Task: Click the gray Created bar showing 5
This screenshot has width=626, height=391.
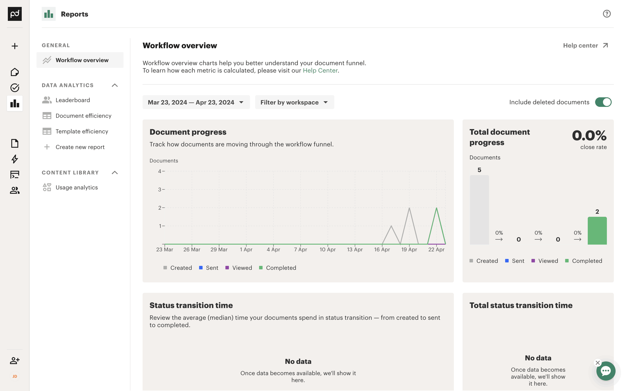Action: coord(479,210)
